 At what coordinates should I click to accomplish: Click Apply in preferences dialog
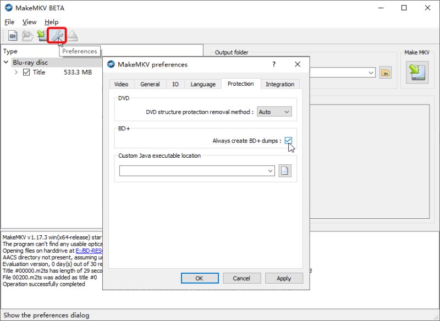(284, 278)
